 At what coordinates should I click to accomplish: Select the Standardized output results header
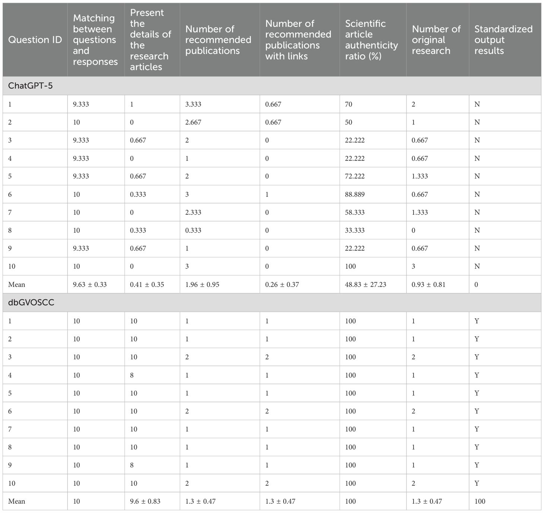pos(503,40)
